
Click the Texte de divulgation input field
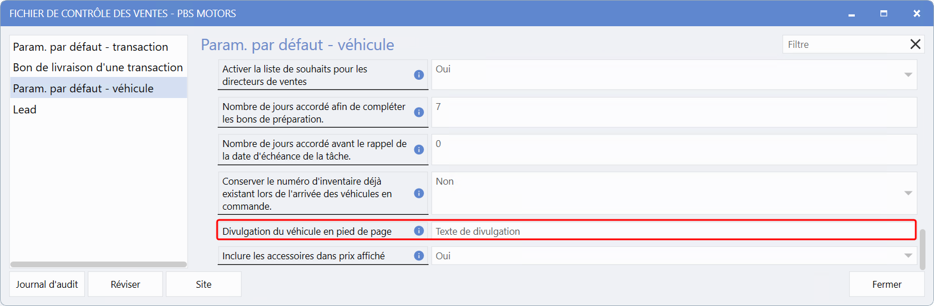click(672, 231)
